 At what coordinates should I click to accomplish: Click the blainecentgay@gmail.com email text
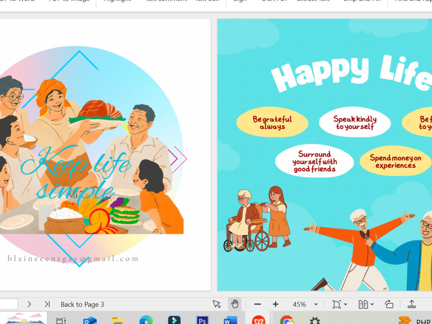[73, 259]
